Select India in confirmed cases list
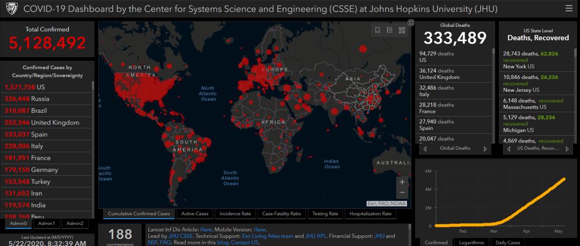The image size is (580, 246). click(x=46, y=205)
